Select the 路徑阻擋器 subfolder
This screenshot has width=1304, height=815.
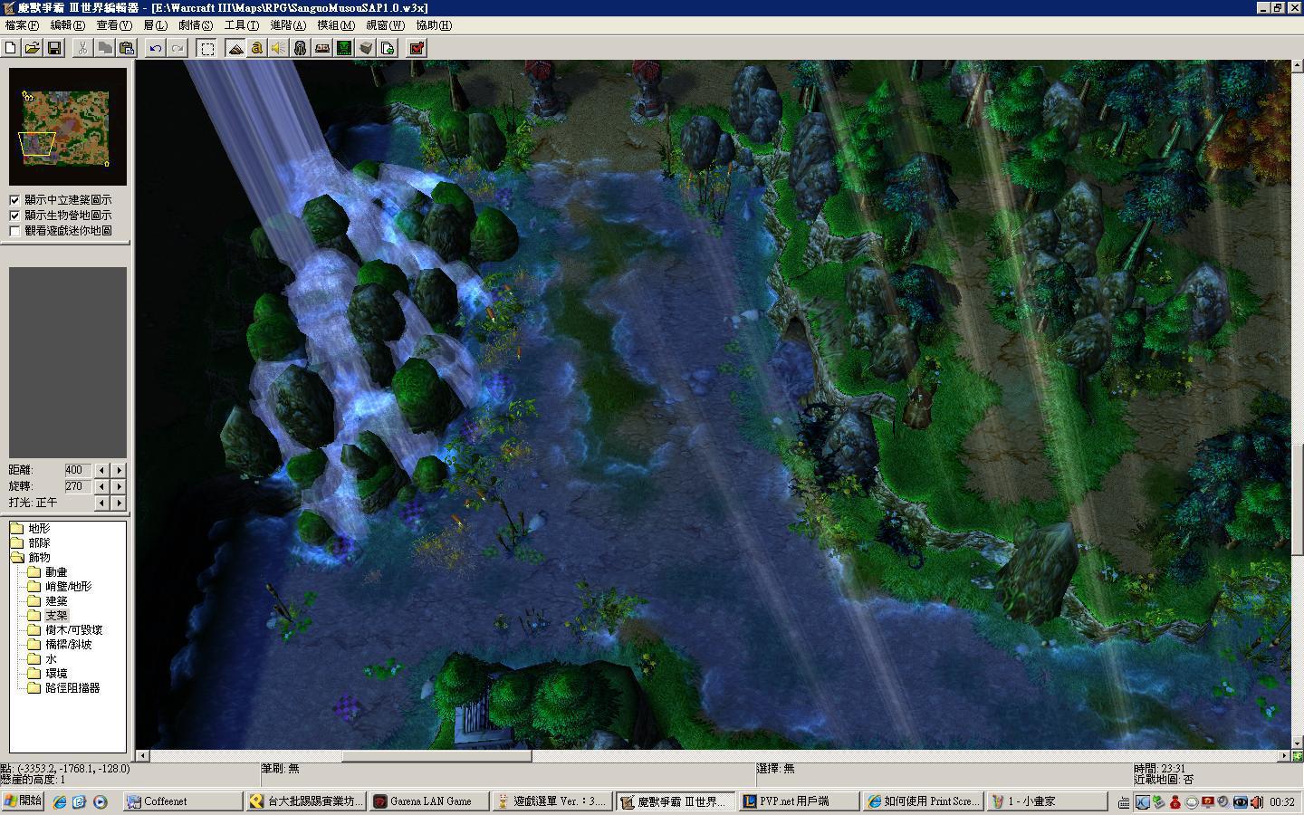point(64,688)
